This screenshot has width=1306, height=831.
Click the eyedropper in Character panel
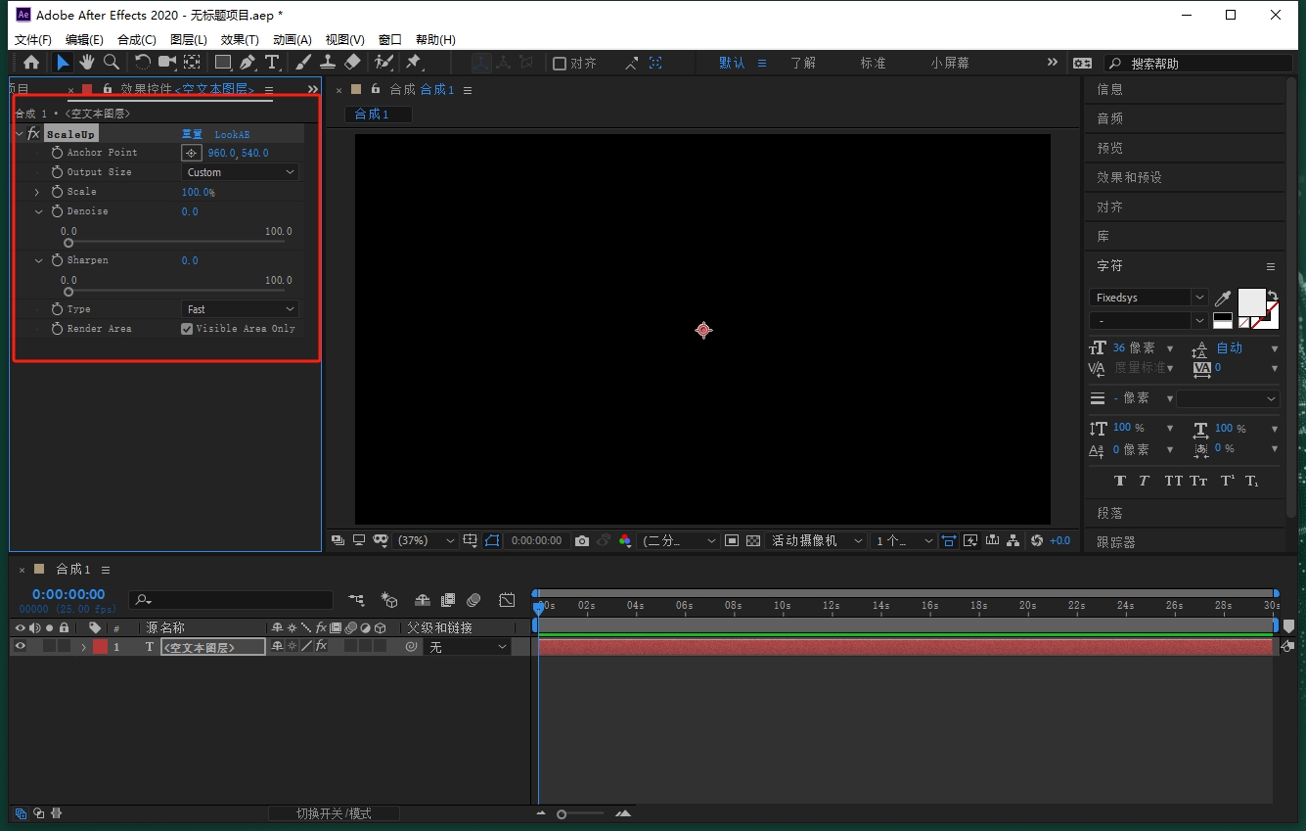click(x=1223, y=298)
